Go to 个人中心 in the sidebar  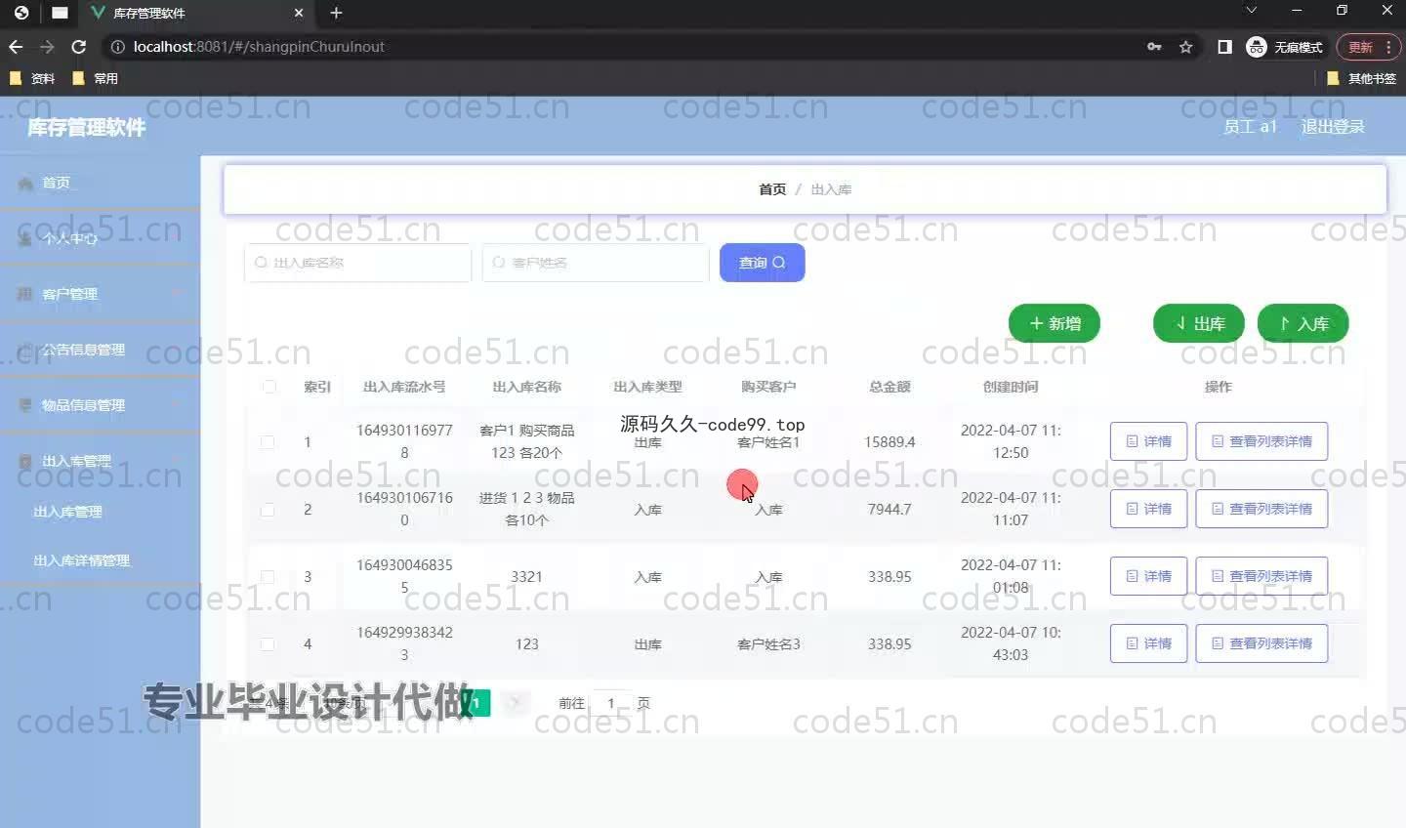coord(70,238)
